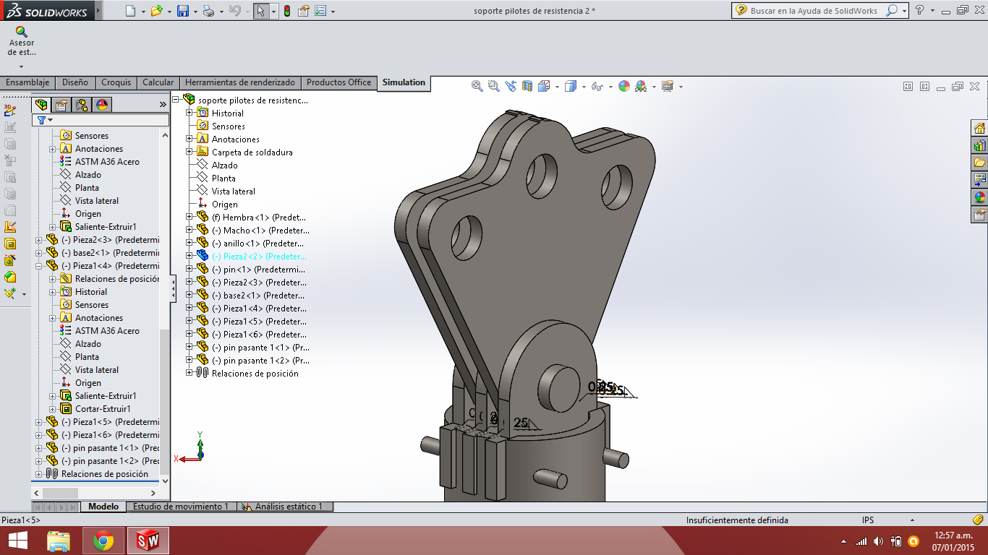Click Zoom to Fit in view toolbar

(x=477, y=86)
